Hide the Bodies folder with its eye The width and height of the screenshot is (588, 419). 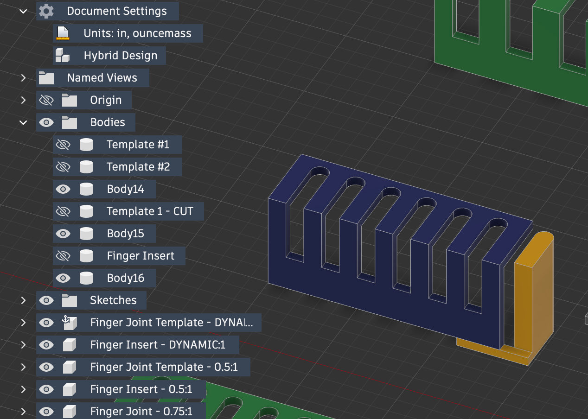tap(46, 122)
